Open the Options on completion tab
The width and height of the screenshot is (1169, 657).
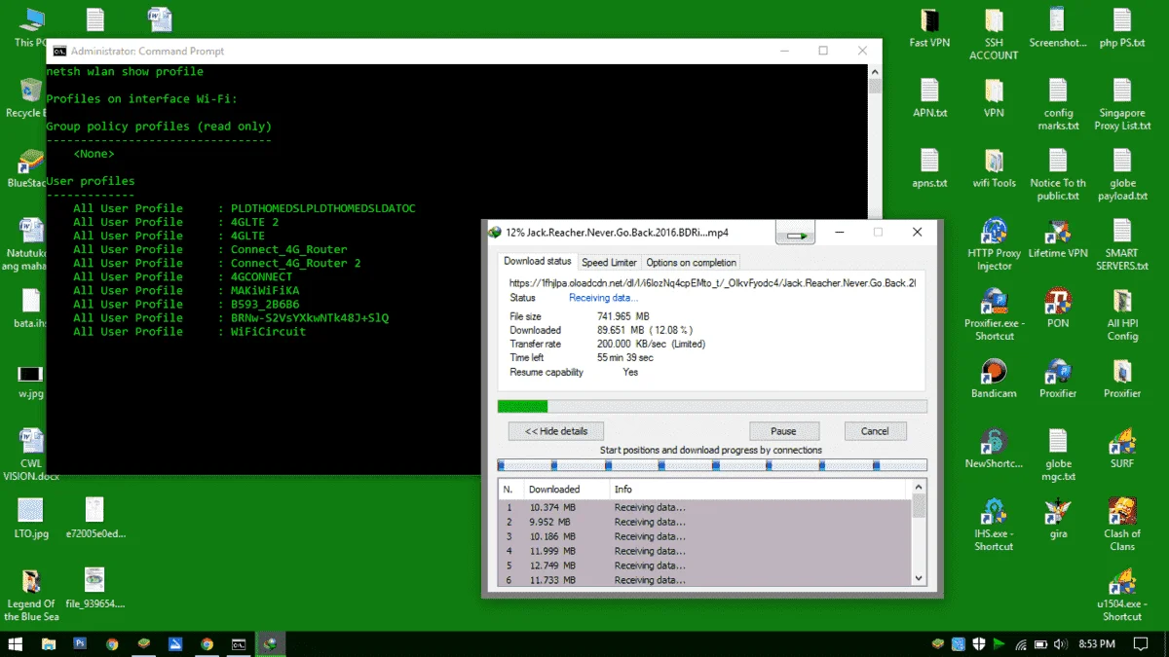pos(692,262)
